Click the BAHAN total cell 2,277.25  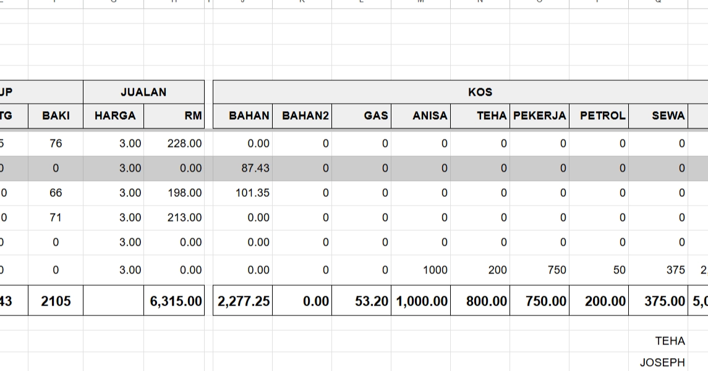(x=243, y=301)
